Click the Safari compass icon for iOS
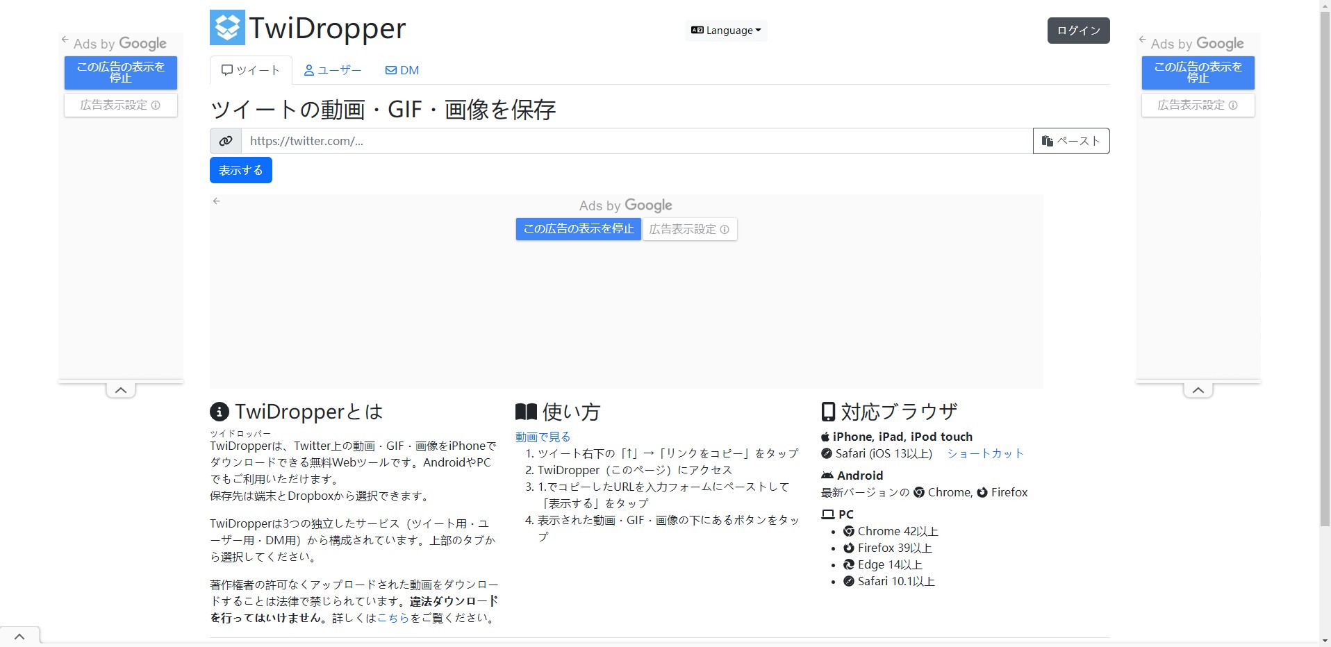The height and width of the screenshot is (647, 1331). pos(827,453)
